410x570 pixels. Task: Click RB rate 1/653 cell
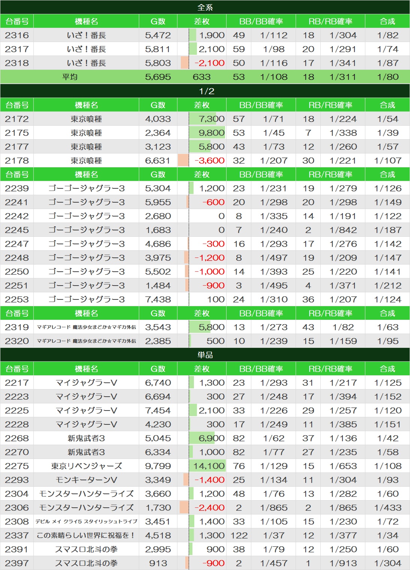point(343,466)
